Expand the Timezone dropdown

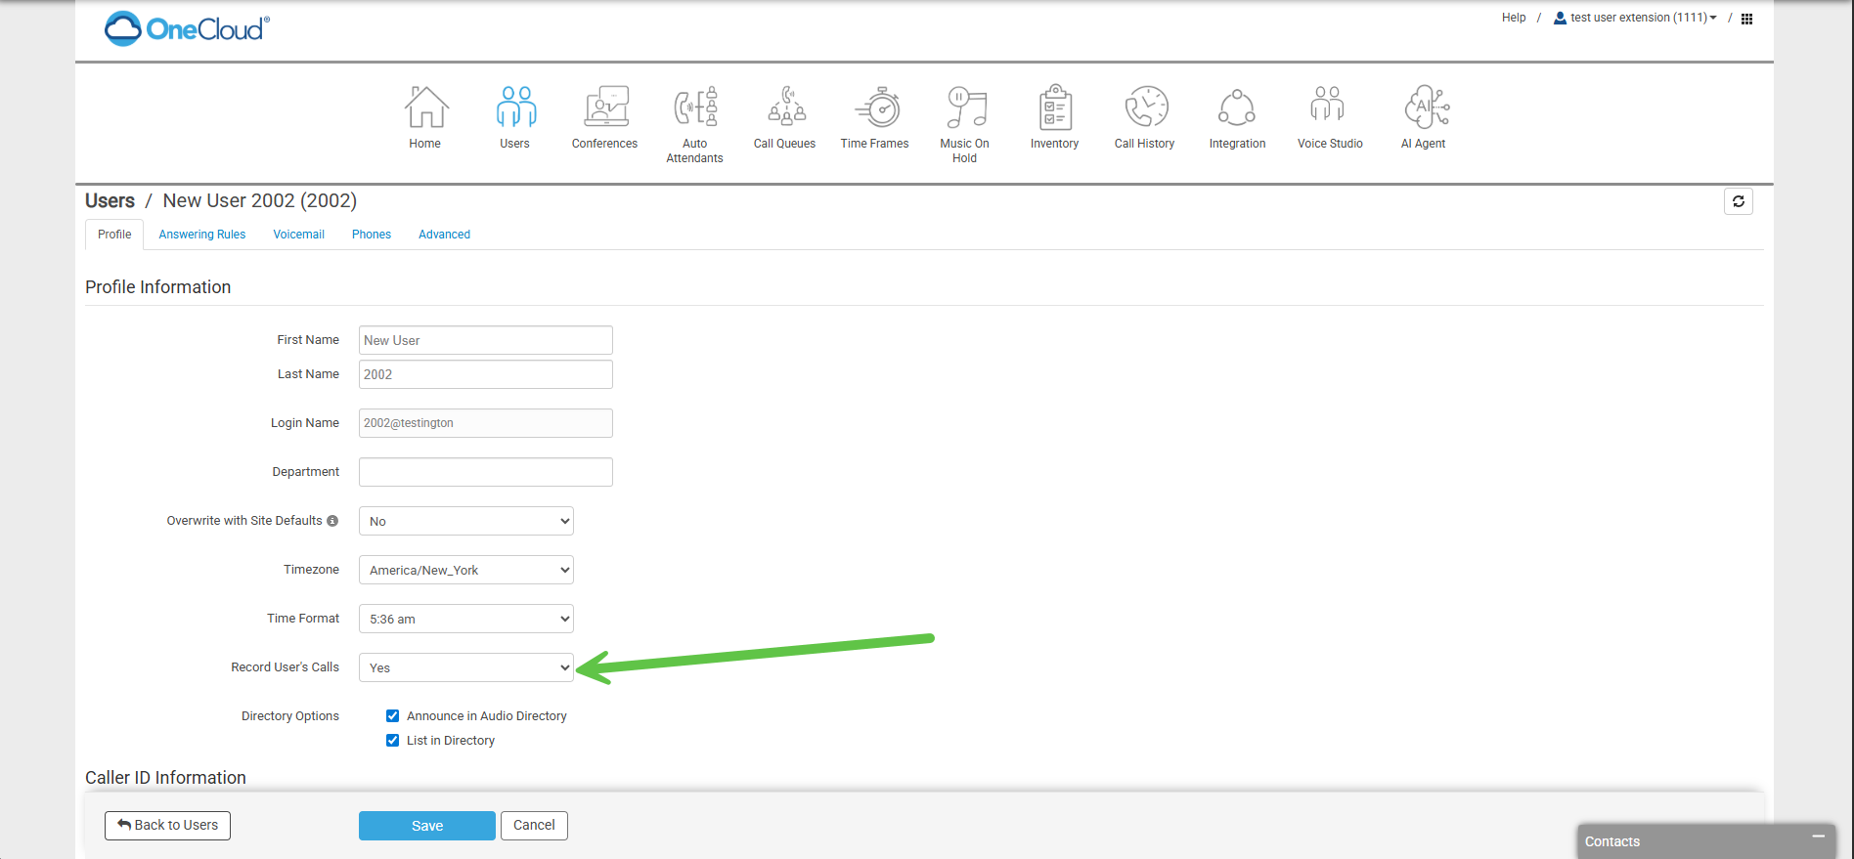click(x=465, y=571)
